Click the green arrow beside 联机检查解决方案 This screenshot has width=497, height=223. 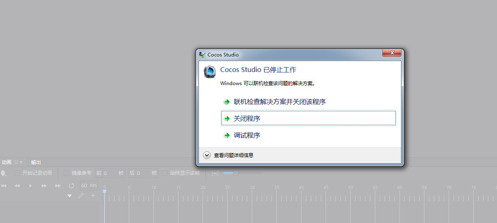tap(227, 102)
